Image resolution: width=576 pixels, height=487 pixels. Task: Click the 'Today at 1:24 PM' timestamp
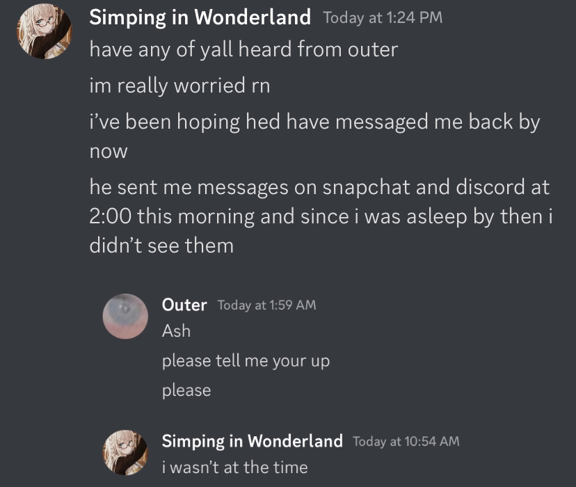tap(383, 18)
